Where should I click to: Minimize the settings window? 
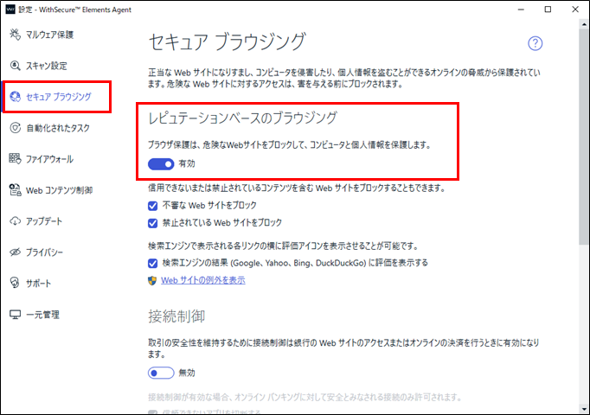coord(521,10)
